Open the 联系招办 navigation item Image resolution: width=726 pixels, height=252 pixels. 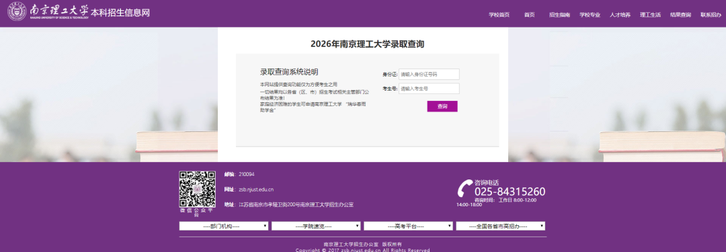[x=711, y=15]
